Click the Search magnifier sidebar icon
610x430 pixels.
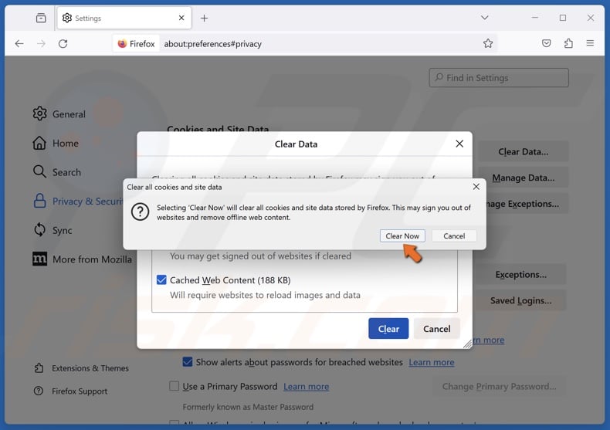(x=39, y=172)
